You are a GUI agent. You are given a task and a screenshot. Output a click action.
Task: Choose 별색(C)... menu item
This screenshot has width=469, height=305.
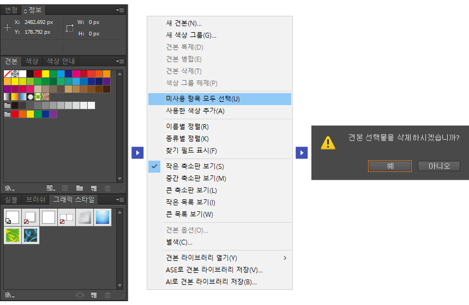(220, 242)
